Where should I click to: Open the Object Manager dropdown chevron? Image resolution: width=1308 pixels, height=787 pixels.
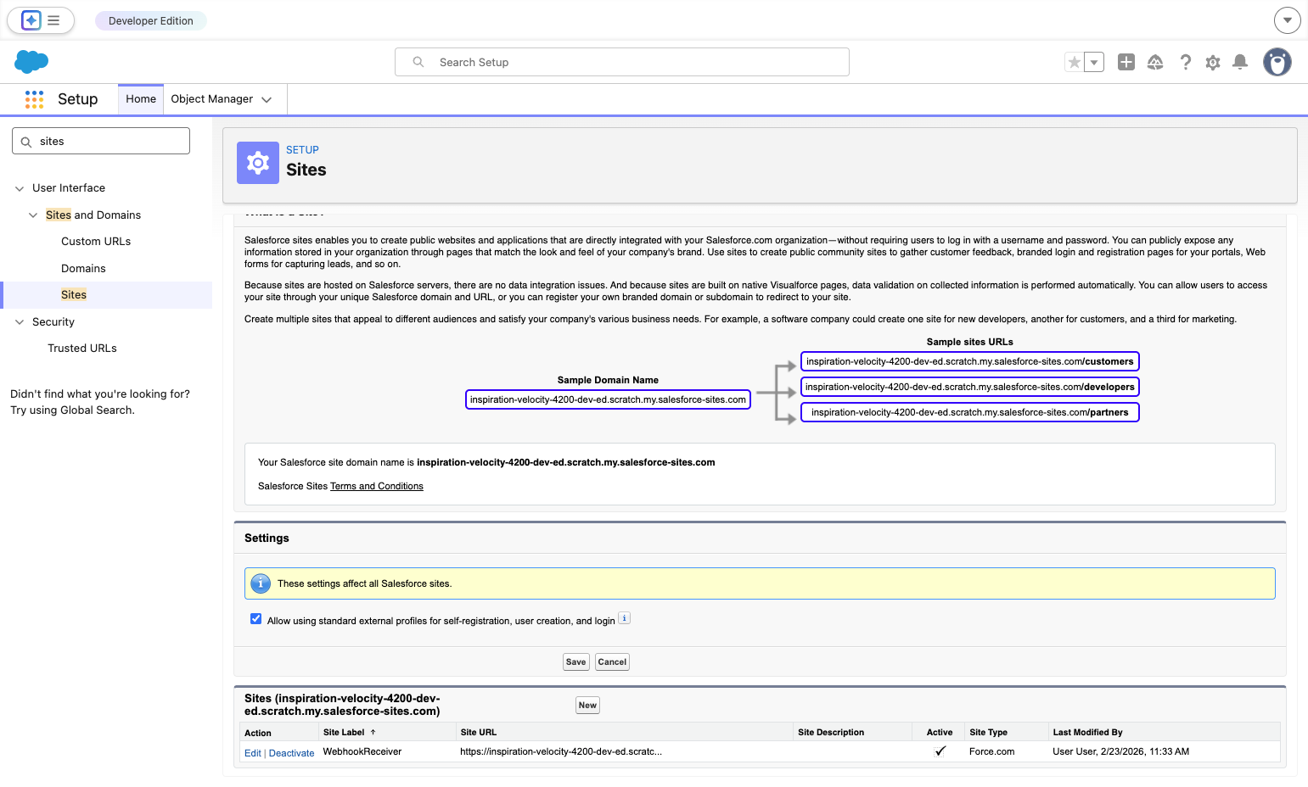click(x=267, y=100)
